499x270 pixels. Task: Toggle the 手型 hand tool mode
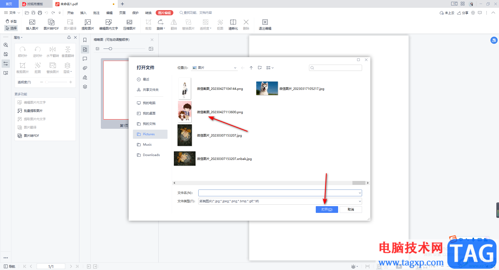(x=11, y=21)
